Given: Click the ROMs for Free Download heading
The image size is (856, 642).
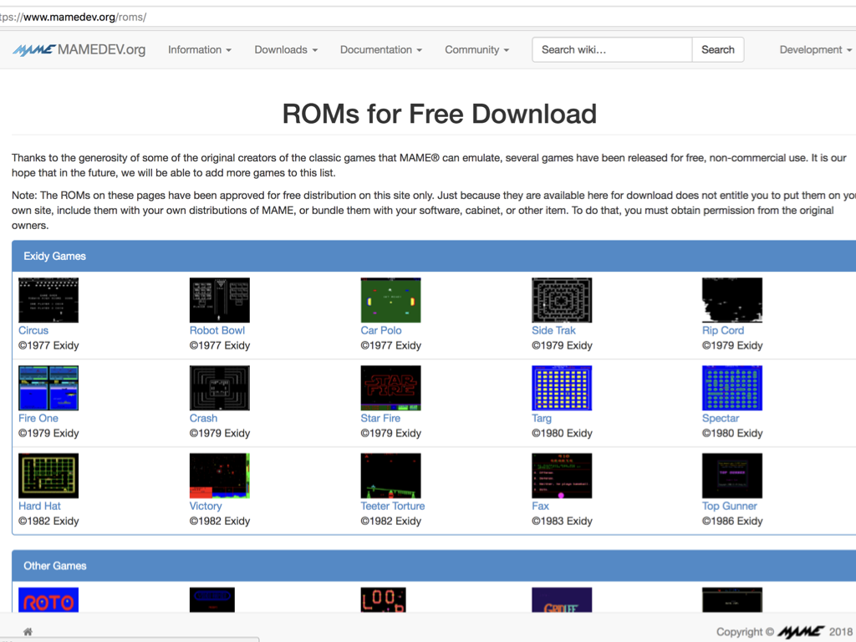Looking at the screenshot, I should 440,114.
